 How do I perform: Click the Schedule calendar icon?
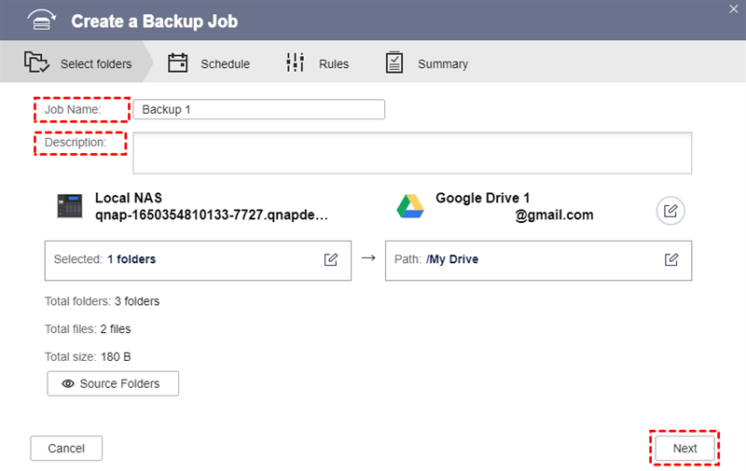pos(178,63)
